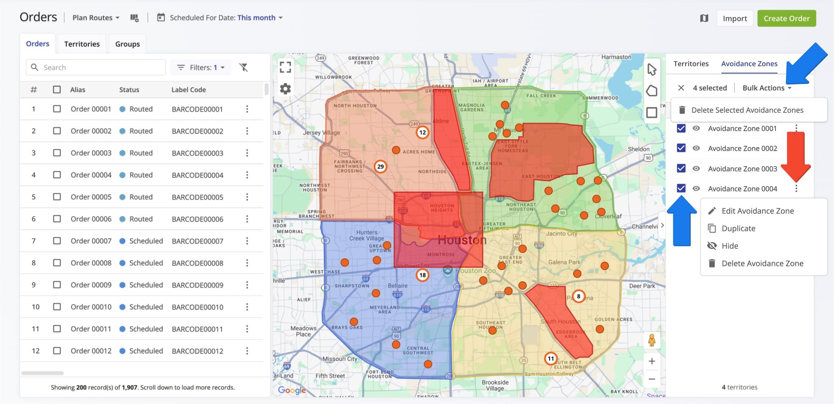The width and height of the screenshot is (834, 404).
Task: Click the map cluster marker numbered 11
Action: click(551, 359)
